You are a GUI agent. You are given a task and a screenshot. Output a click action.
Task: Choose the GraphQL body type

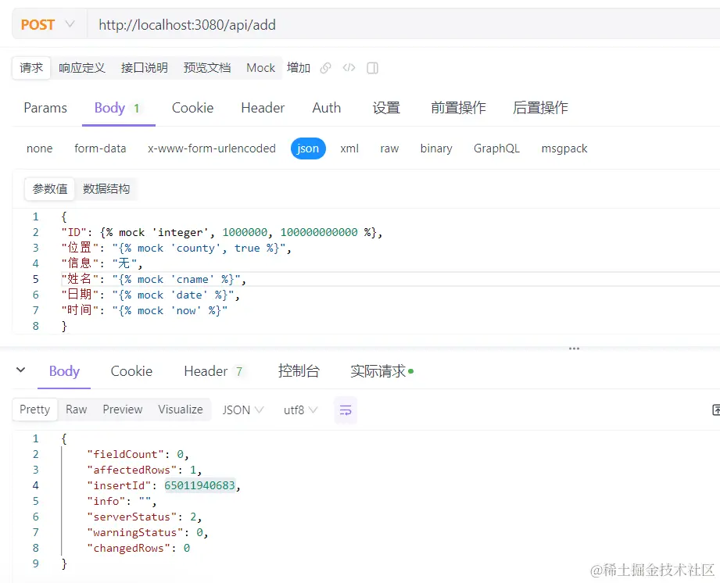(497, 148)
